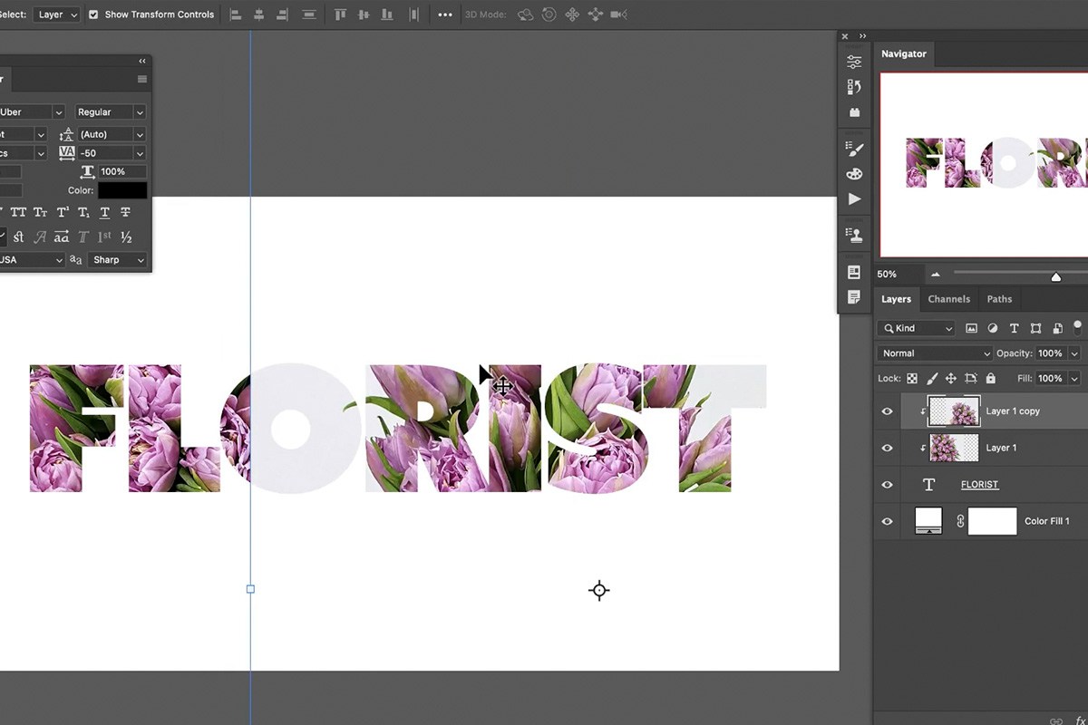Hide the FLORIST text layer

888,485
